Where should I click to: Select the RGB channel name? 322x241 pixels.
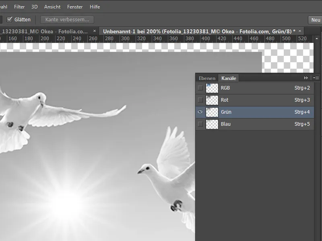pyautogui.click(x=225, y=88)
